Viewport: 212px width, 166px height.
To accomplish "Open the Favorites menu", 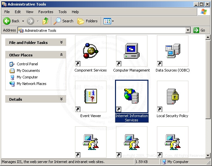I will [x=46, y=12].
